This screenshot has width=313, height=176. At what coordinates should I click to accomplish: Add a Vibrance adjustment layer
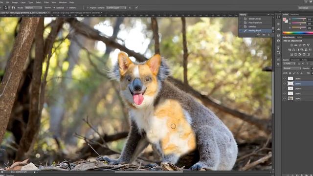click(x=308, y=45)
